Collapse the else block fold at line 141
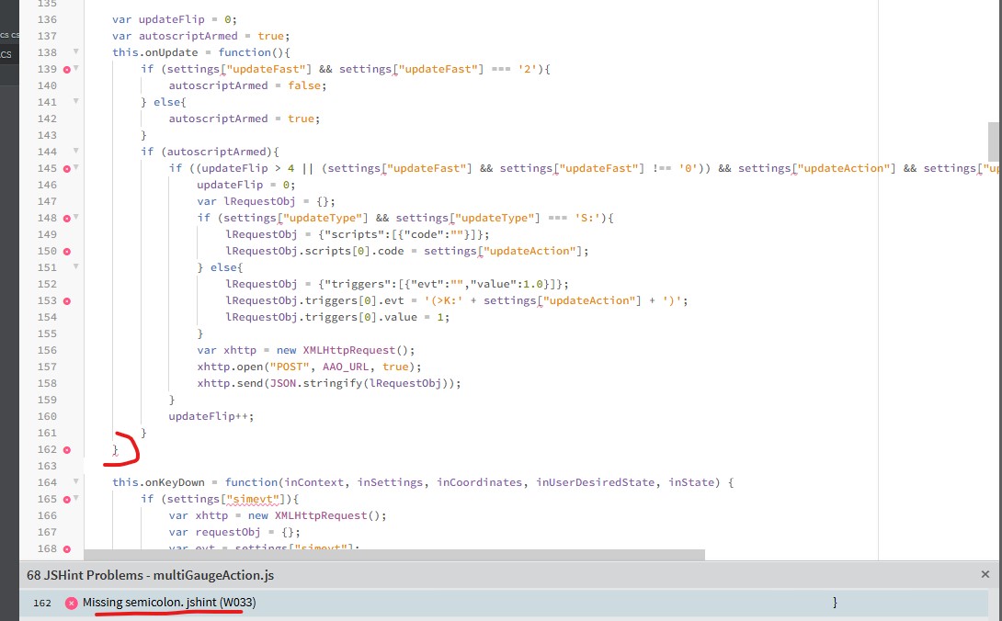 pyautogui.click(x=76, y=101)
